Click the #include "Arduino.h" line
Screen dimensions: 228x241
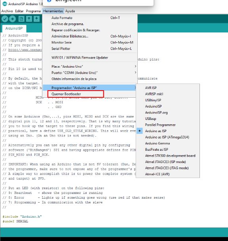[22, 216]
